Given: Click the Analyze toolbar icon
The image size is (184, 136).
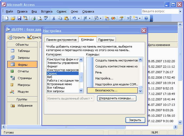Looking at the screenshot, I should coord(96,18).
